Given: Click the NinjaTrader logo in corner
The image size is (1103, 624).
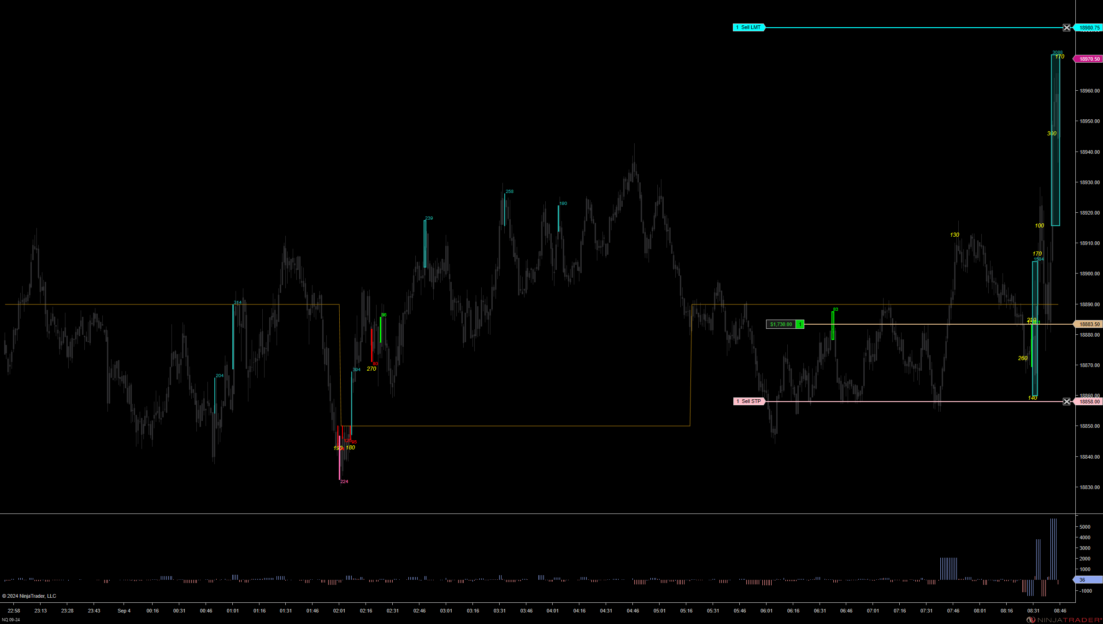Looking at the screenshot, I should [x=1064, y=620].
